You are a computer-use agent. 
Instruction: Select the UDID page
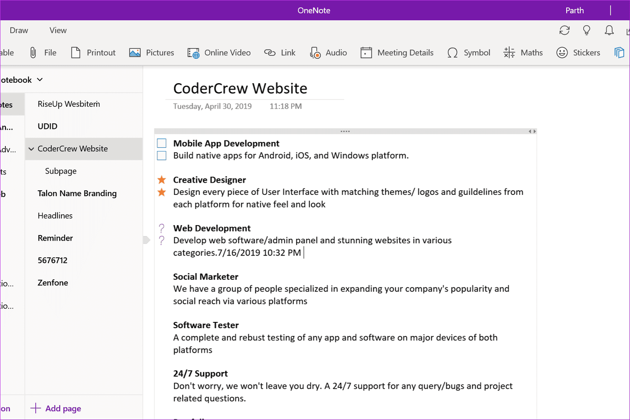tap(84, 126)
